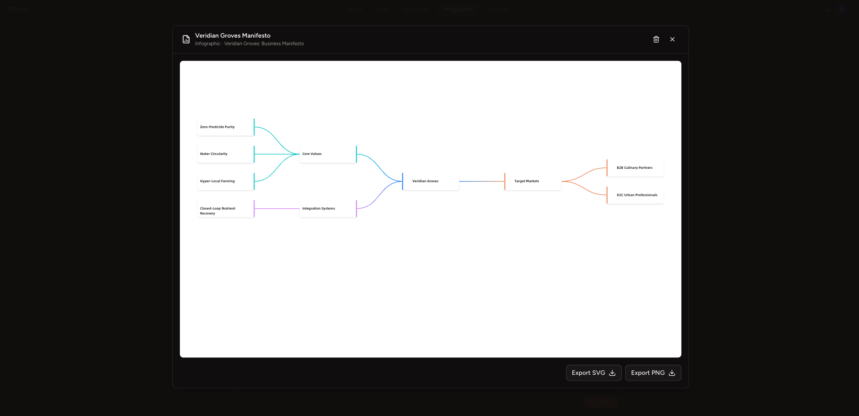Viewport: 859px width, 416px height.
Task: Click the download icon on Export SVG
Action: coord(612,373)
